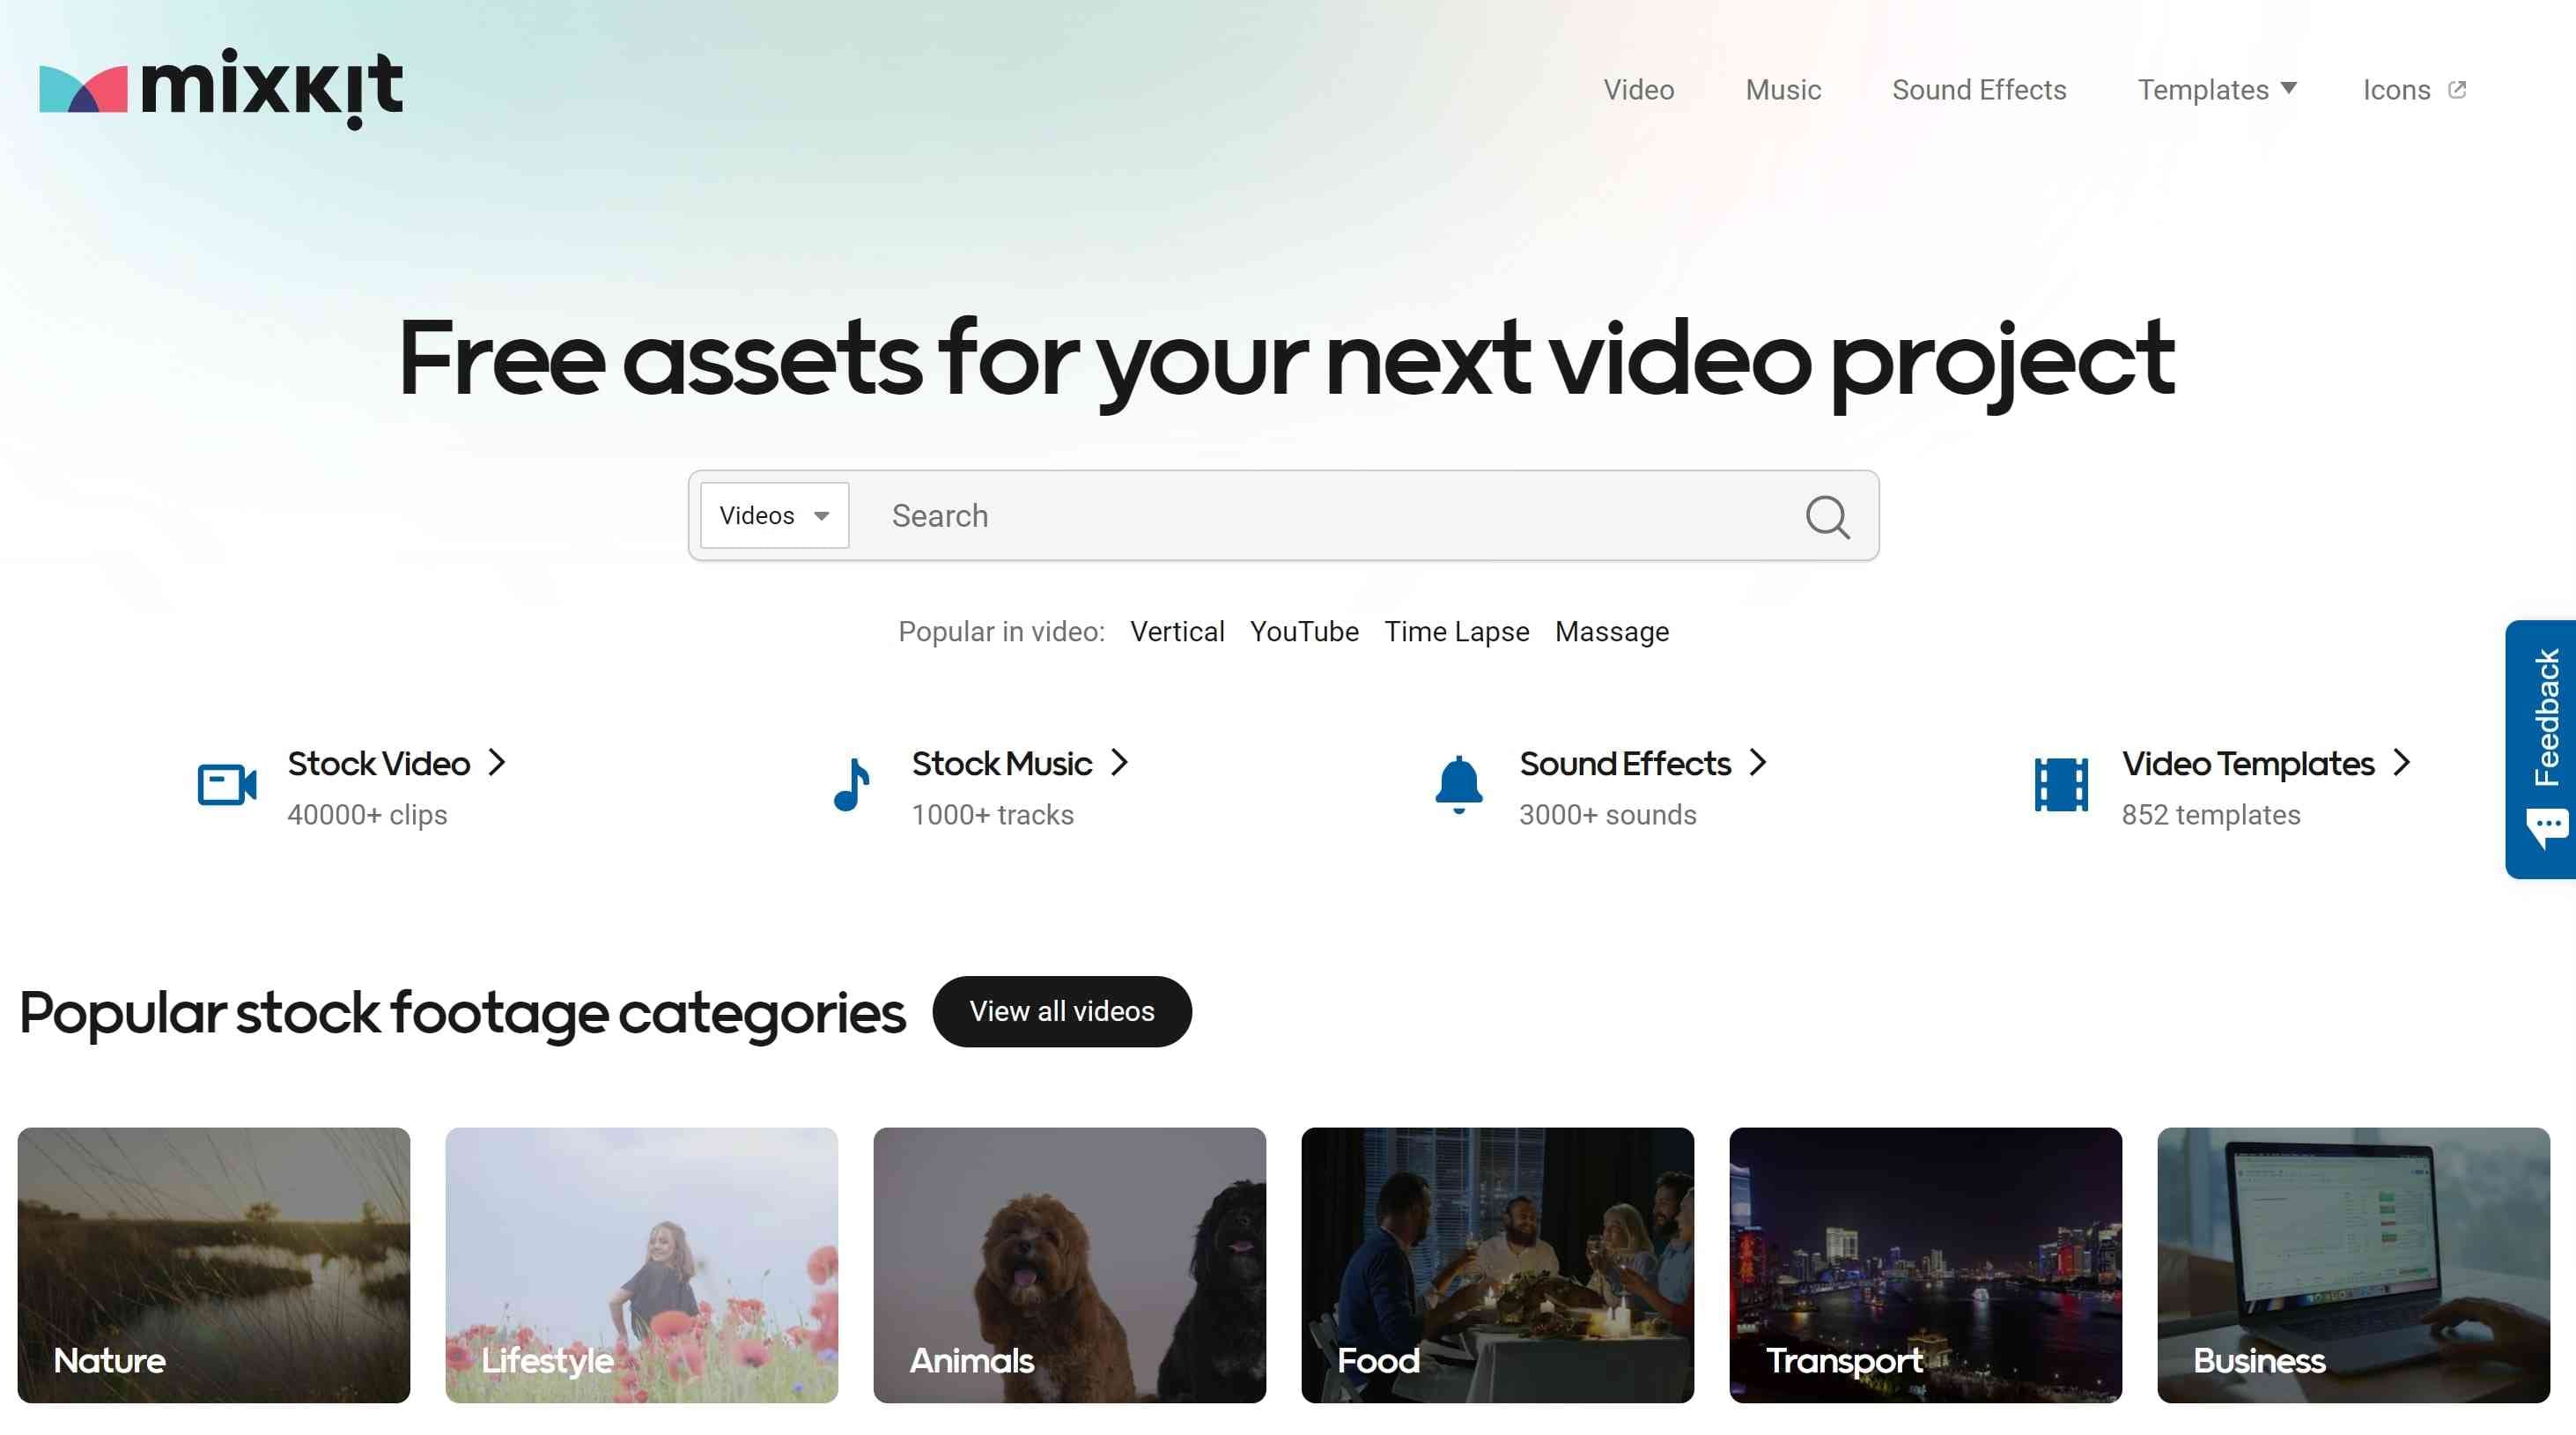Click the Mixkit logo icon
The image size is (2576, 1435).
coord(85,83)
